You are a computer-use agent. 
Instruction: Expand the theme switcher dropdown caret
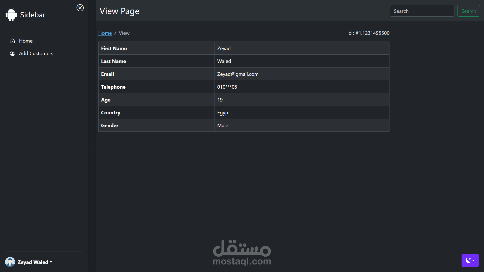[474, 260]
